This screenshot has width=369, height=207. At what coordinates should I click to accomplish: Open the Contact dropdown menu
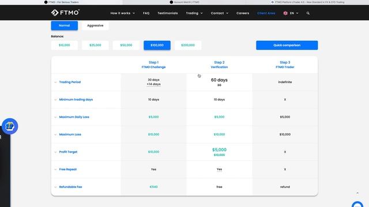(x=219, y=13)
